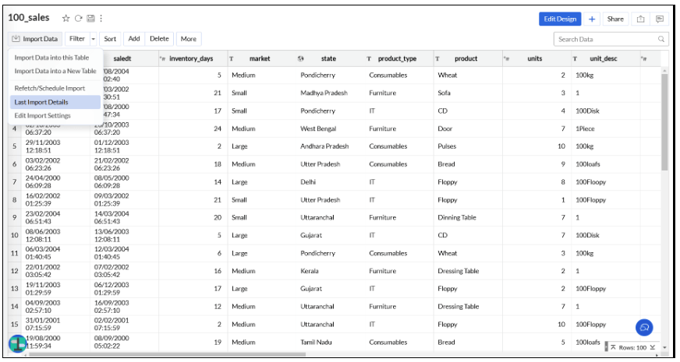Expand the Filter dropdown arrow
The image size is (680, 362).
pyautogui.click(x=94, y=39)
